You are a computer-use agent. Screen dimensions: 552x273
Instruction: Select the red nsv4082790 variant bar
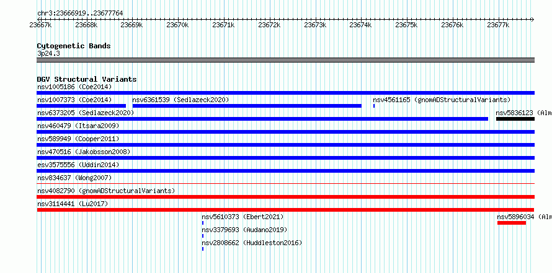coord(285,197)
